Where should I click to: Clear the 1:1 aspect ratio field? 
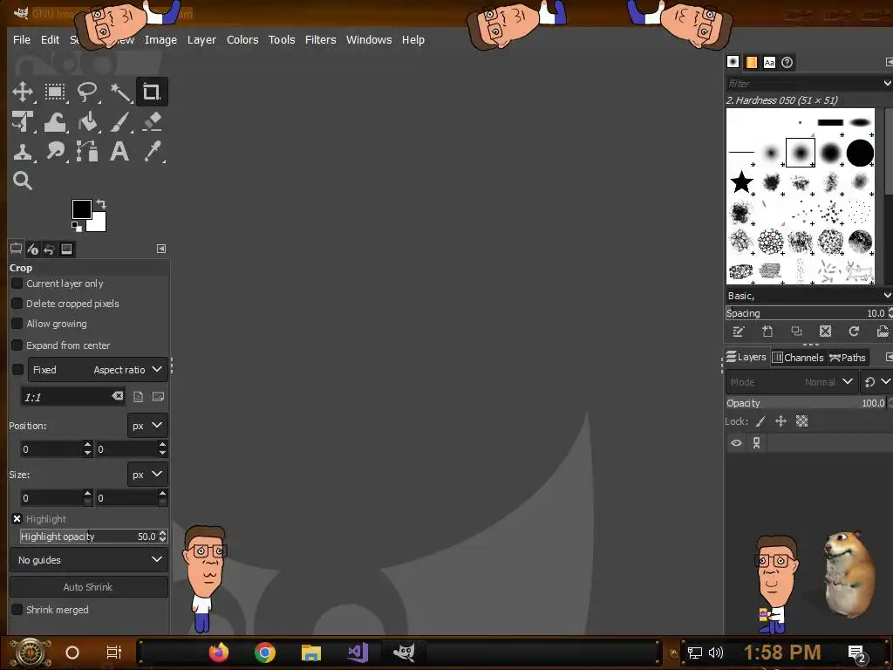click(x=118, y=396)
